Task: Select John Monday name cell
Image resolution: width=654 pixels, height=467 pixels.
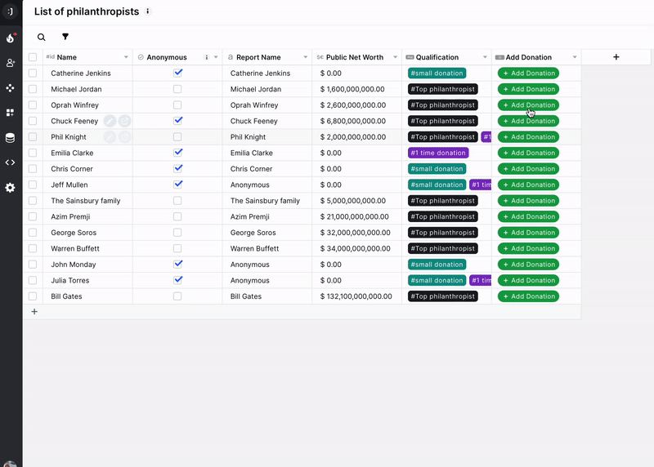Action: point(87,265)
